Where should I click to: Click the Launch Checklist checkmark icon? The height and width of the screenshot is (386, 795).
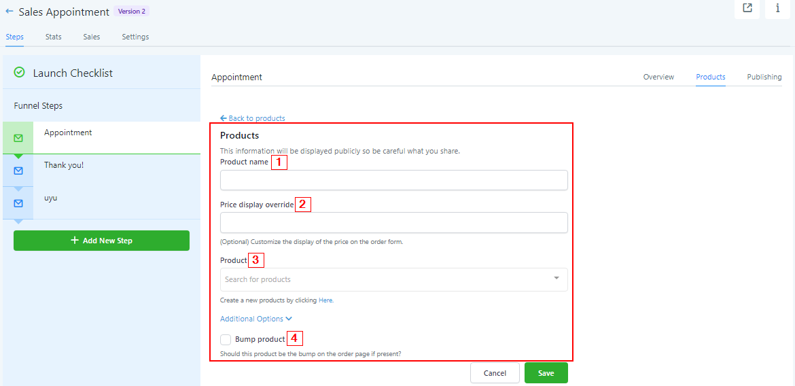(x=20, y=73)
